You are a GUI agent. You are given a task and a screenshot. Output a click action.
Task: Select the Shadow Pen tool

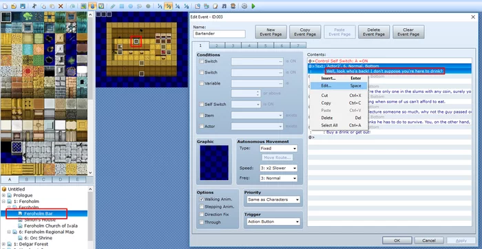[x=148, y=6]
